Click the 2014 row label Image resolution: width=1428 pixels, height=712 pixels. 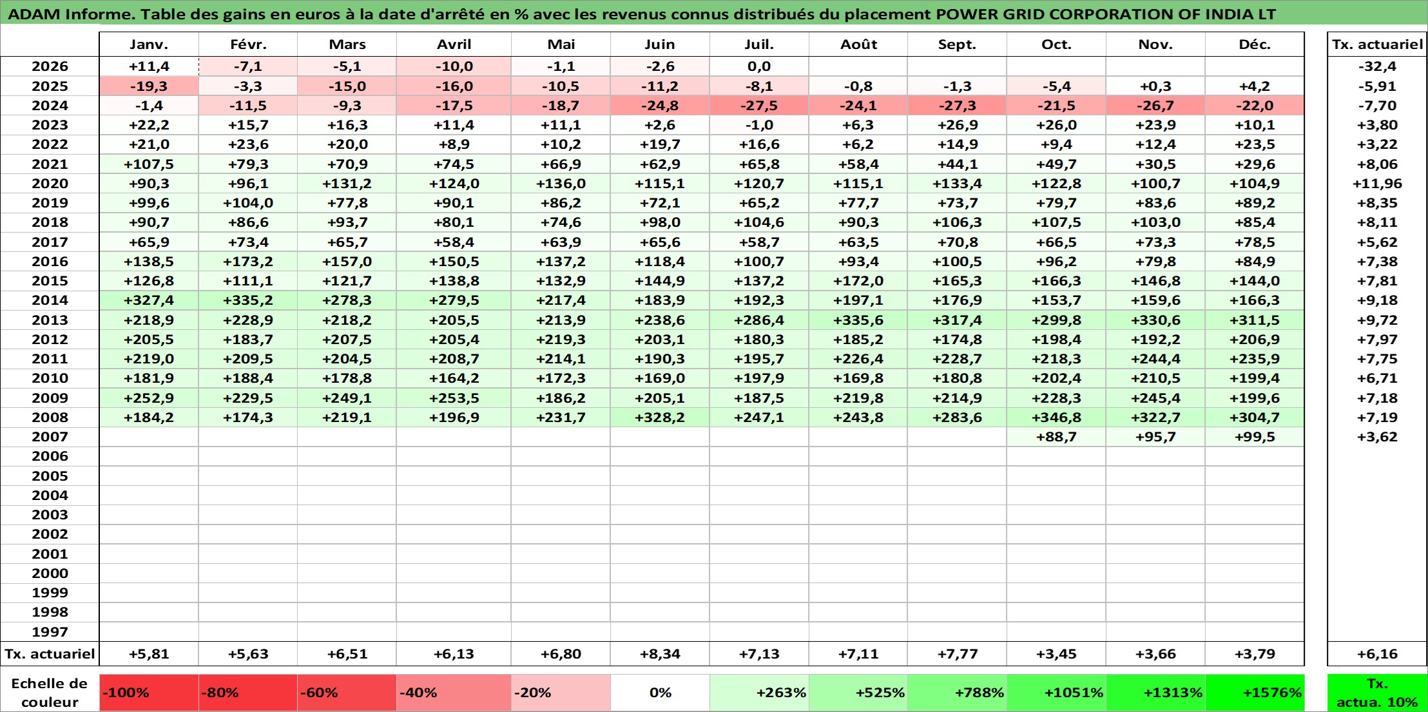[50, 300]
